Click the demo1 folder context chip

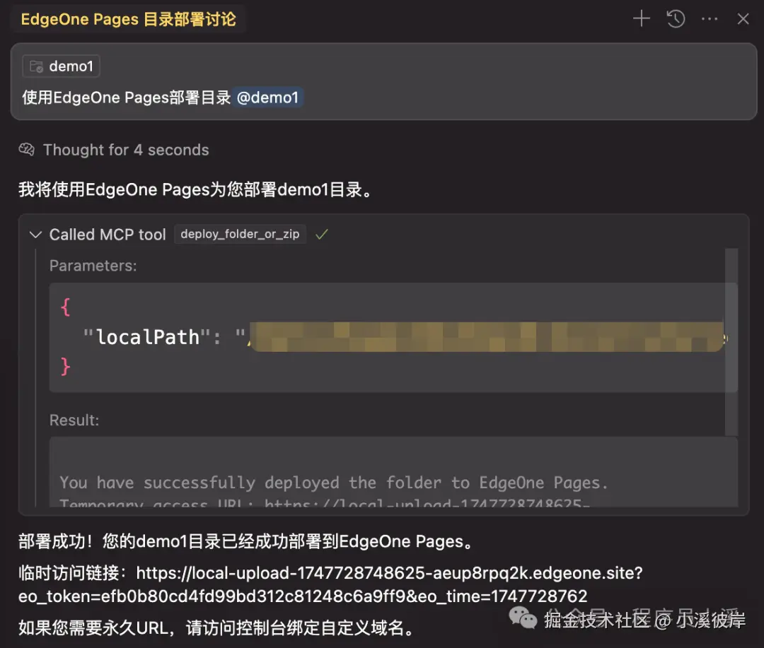click(x=61, y=66)
